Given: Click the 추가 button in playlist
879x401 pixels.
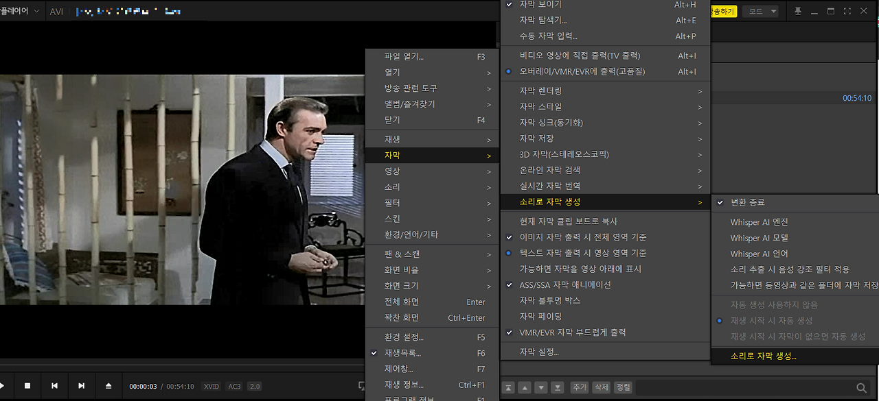Looking at the screenshot, I should pos(580,387).
